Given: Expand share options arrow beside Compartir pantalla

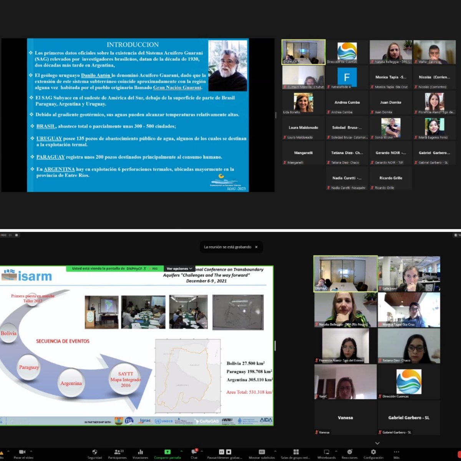Looking at the screenshot, I should 181,451.
